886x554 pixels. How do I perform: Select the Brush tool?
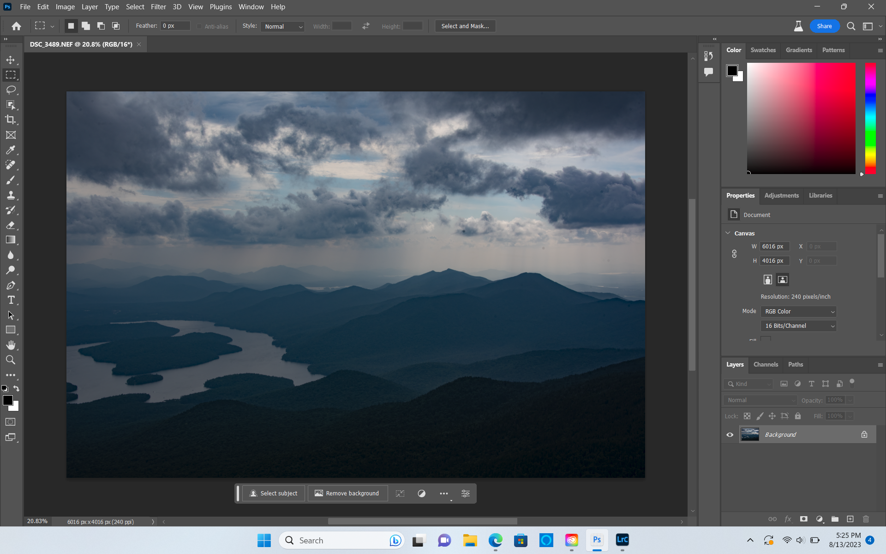point(12,180)
